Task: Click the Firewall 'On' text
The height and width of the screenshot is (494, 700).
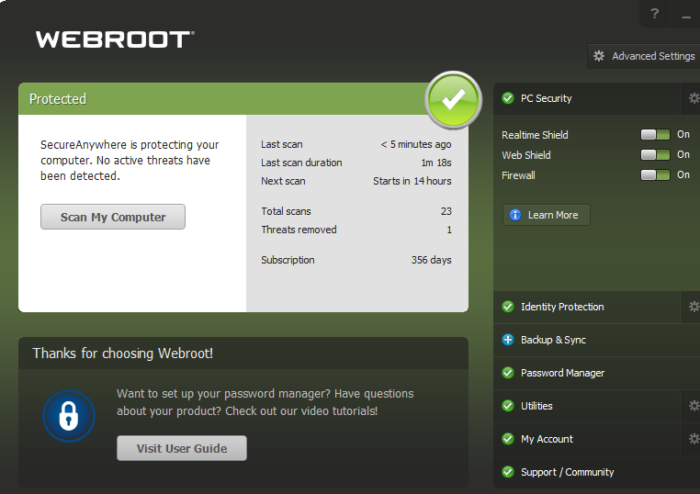Action: pyautogui.click(x=683, y=175)
